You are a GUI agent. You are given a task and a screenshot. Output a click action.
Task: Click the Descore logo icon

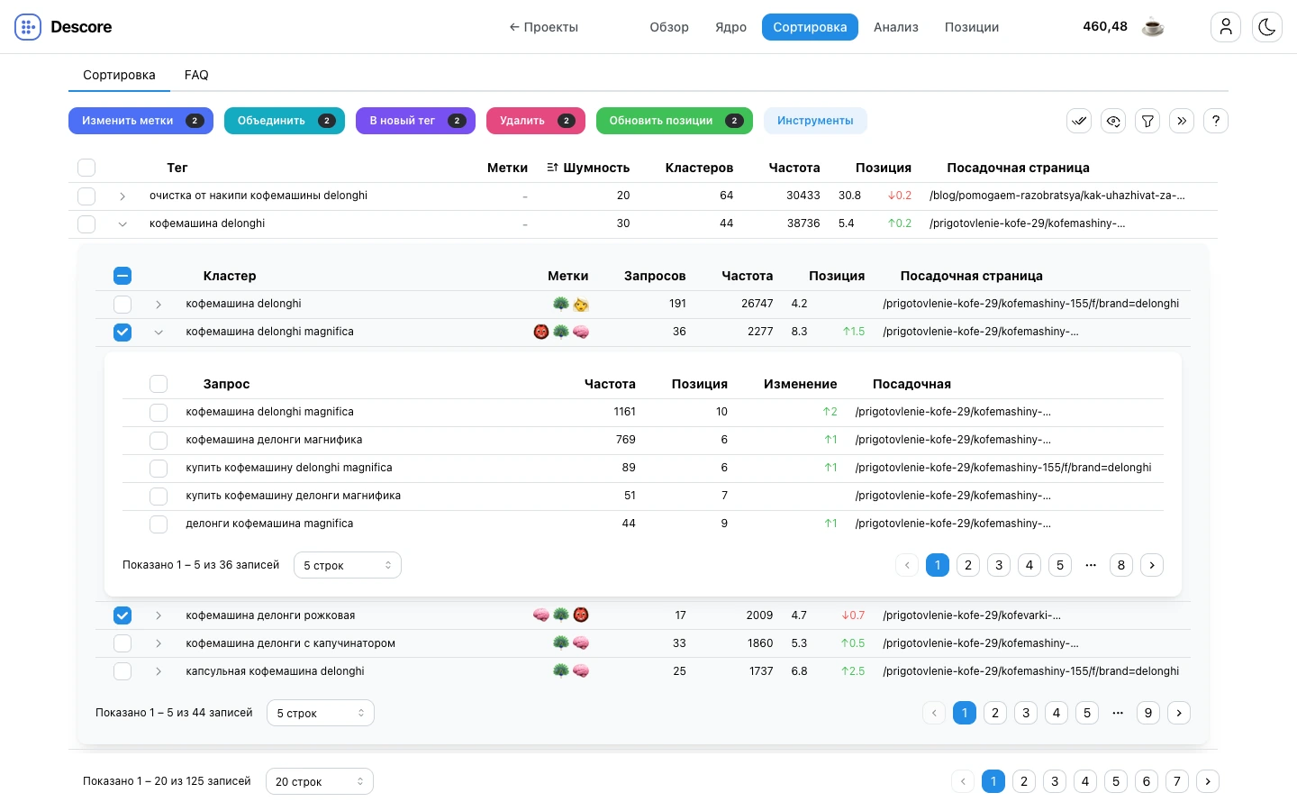(x=28, y=27)
